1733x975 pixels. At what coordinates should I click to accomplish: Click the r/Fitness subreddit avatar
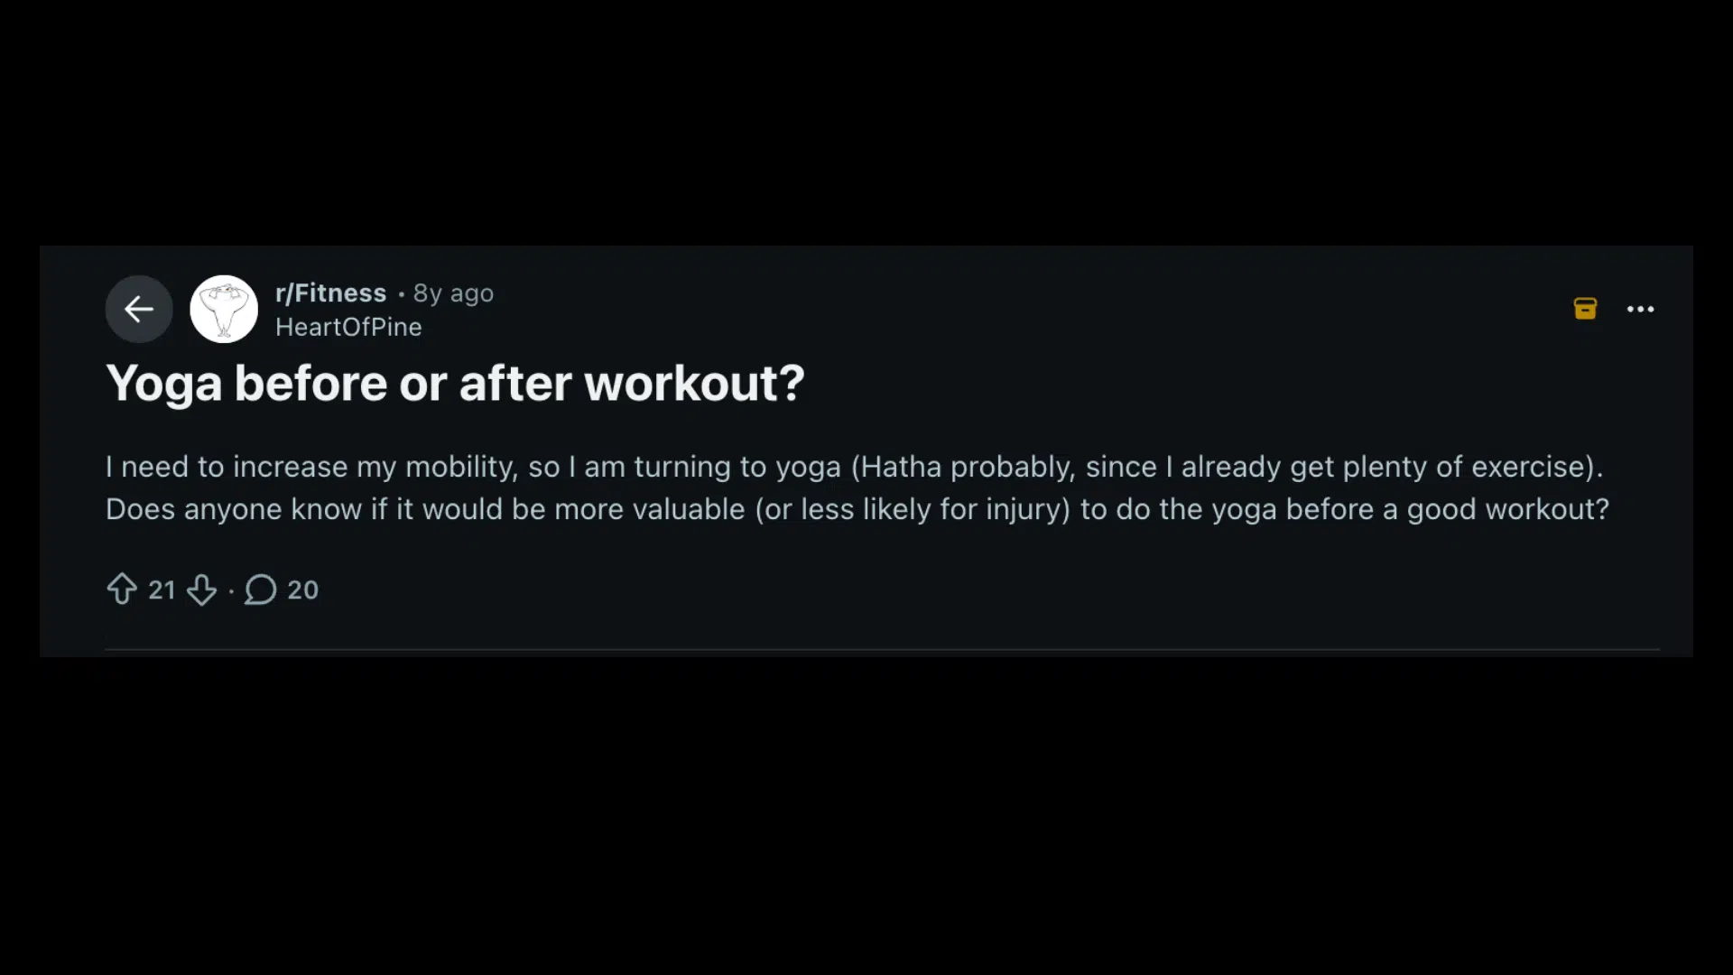[223, 308]
